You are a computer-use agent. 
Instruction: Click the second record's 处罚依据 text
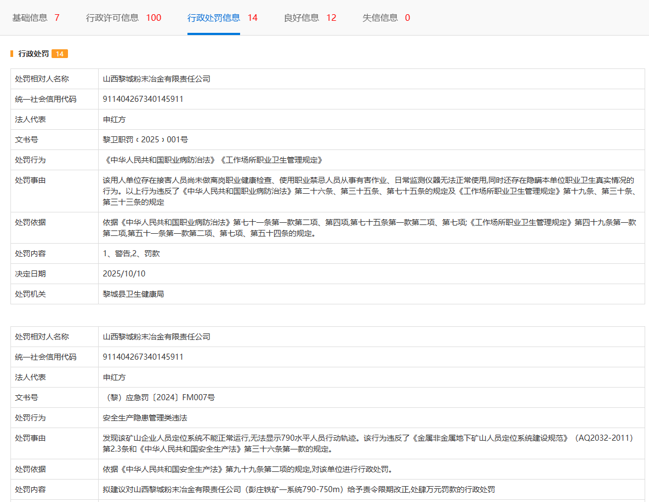pyautogui.click(x=247, y=469)
